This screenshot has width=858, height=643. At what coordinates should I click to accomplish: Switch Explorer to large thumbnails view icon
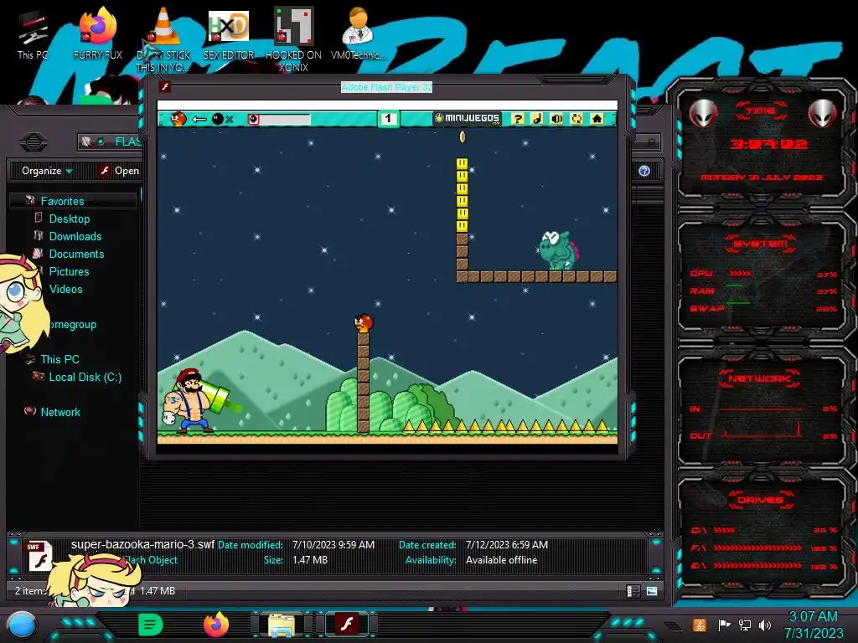tap(652, 591)
